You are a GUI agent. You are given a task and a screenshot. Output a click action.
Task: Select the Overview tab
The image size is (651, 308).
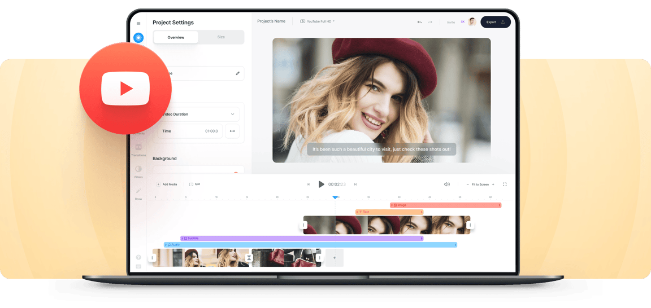176,37
